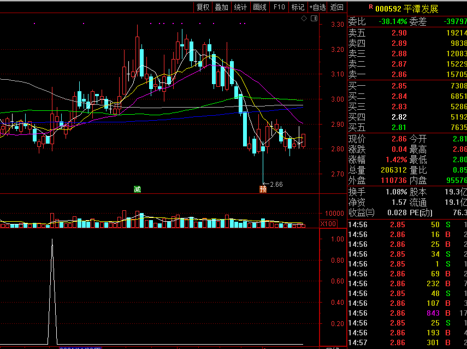Click 涨幅 value 1.42%
Image resolution: width=467 pixels, height=349 pixels.
[x=396, y=160]
